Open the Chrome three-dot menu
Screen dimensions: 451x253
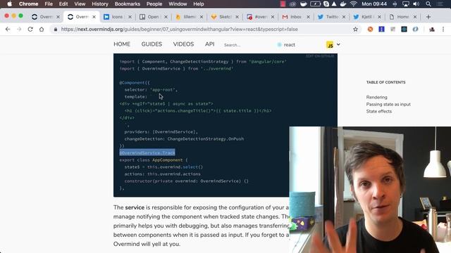(443, 29)
